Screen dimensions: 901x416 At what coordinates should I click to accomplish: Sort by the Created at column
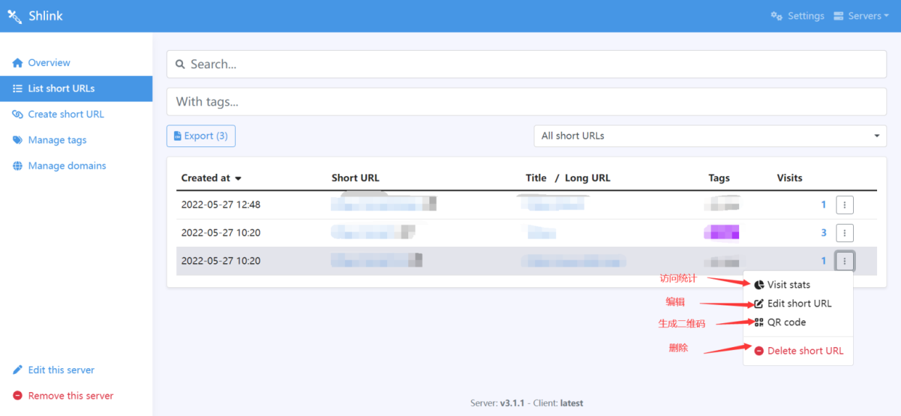click(x=210, y=178)
